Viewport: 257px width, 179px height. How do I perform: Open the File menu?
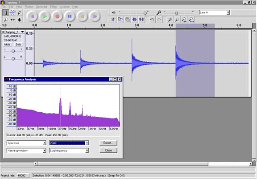tap(4, 7)
